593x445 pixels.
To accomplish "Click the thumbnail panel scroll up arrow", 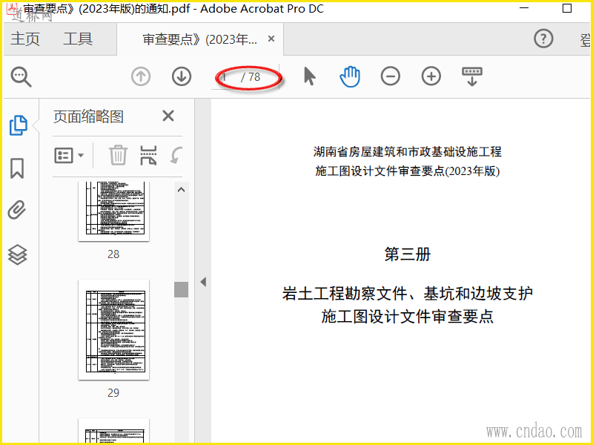I will (x=181, y=190).
